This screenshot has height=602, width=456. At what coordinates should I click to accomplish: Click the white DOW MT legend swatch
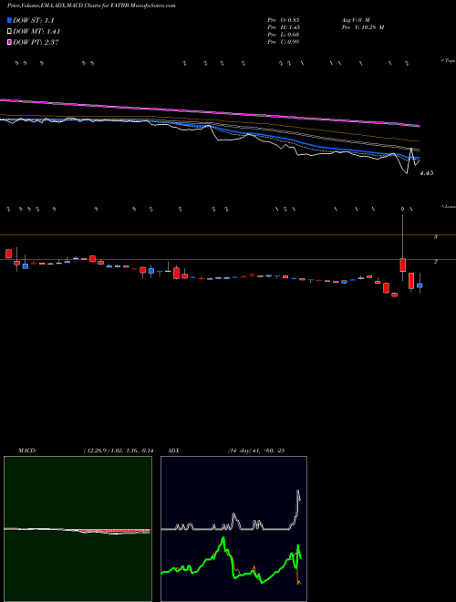point(10,32)
